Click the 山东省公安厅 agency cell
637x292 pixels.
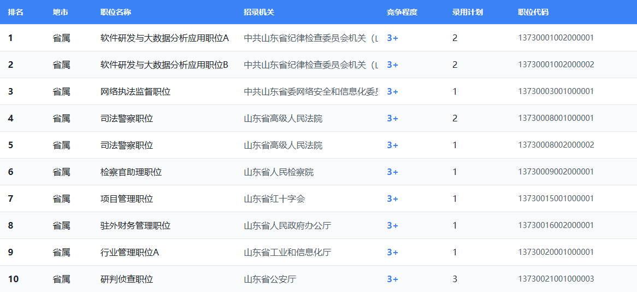click(270, 279)
